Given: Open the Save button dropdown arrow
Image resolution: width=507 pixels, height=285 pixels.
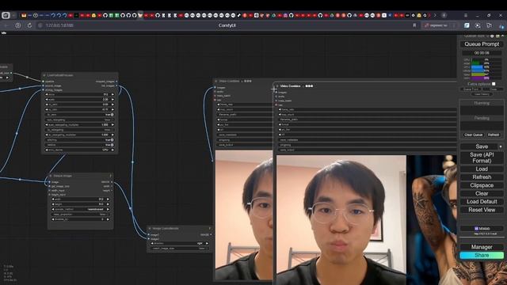Looking at the screenshot, I should tap(500, 146).
